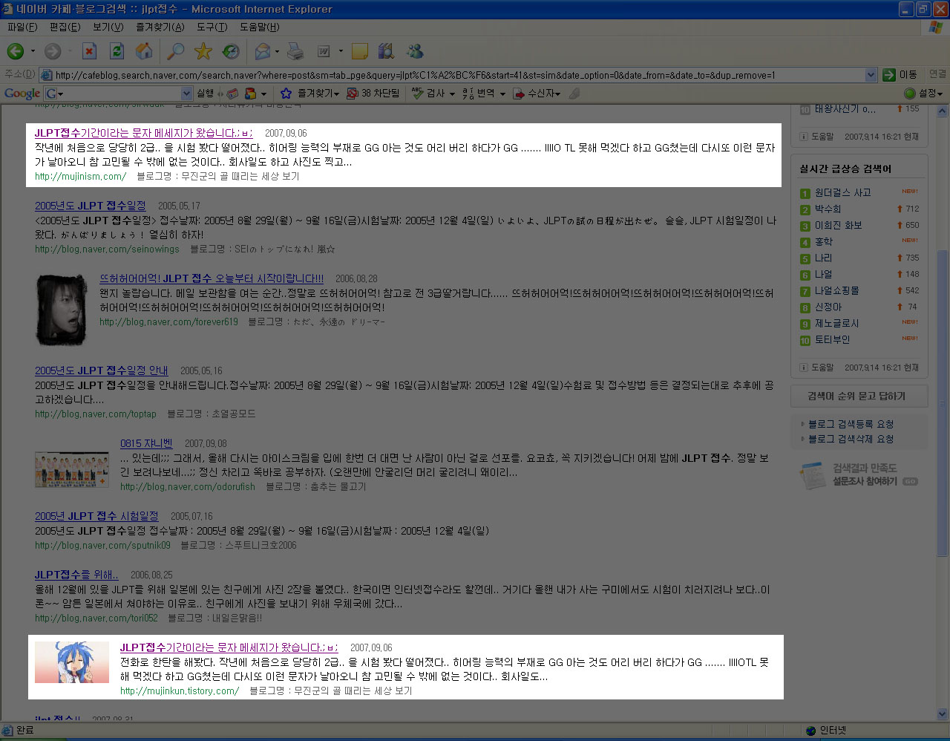Launch the Messenger people icon
This screenshot has height=741, width=950.
tap(414, 51)
